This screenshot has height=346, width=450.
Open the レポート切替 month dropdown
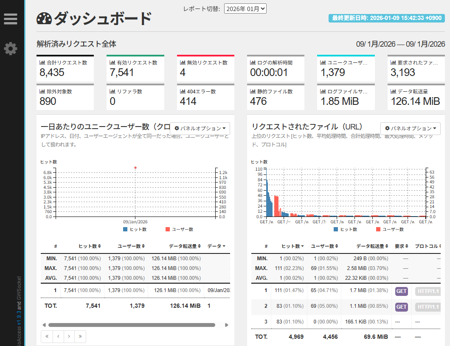[x=245, y=8]
